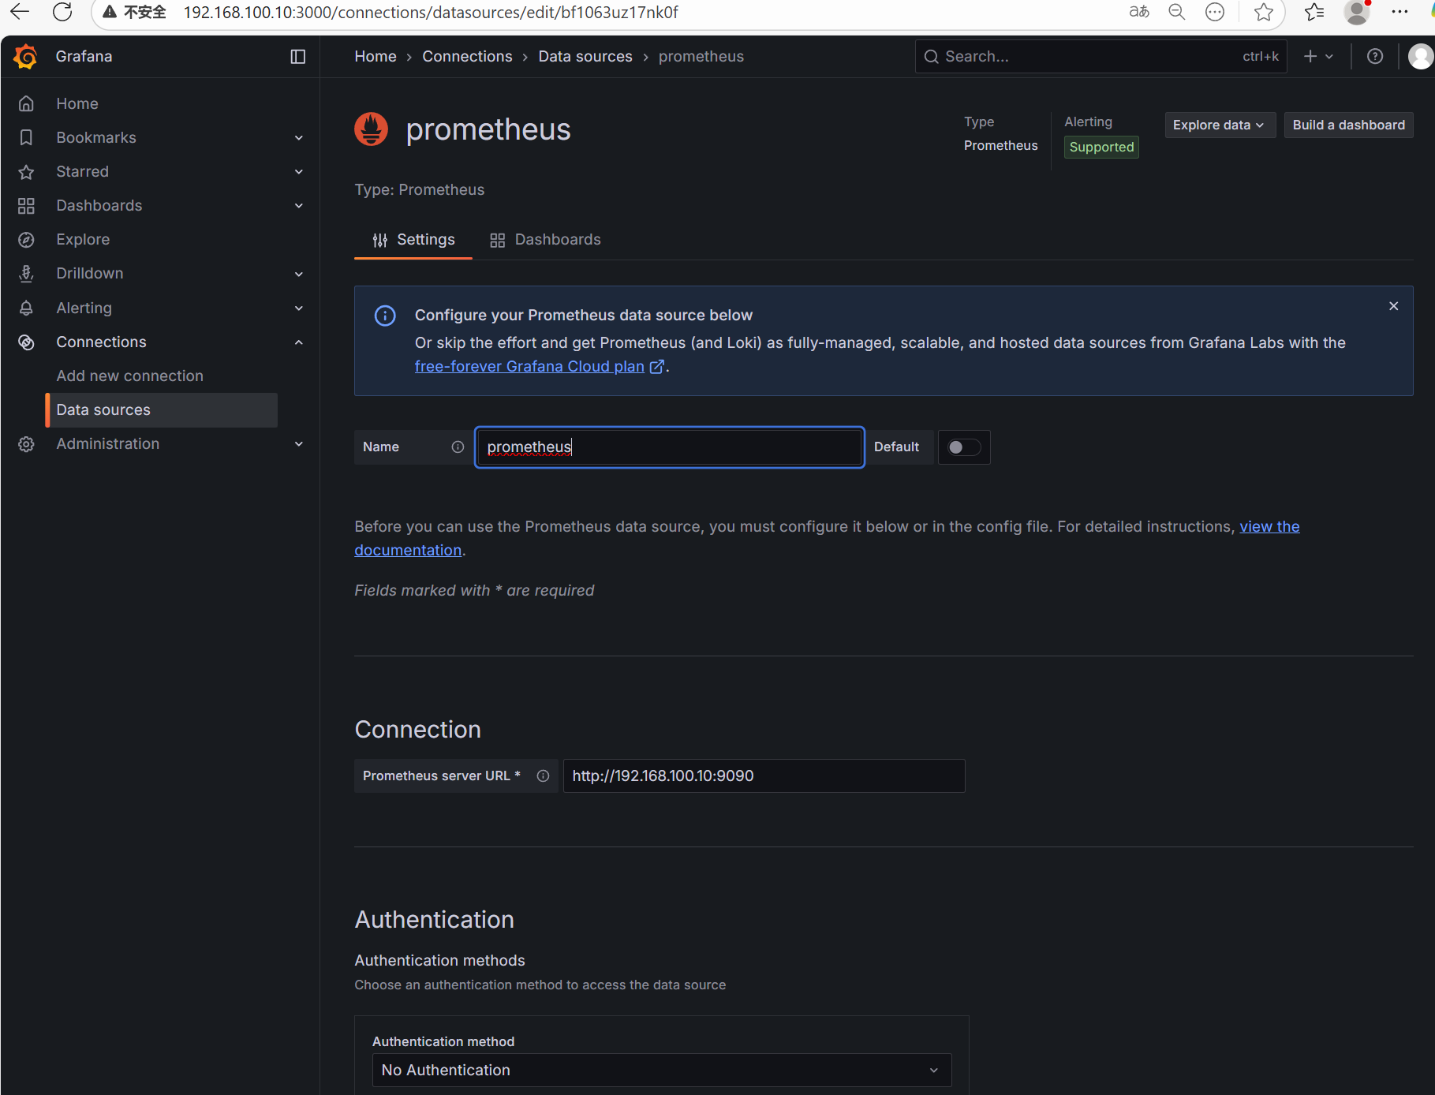The width and height of the screenshot is (1435, 1095).
Task: Expand the Drilldown sidebar section
Action: pos(299,274)
